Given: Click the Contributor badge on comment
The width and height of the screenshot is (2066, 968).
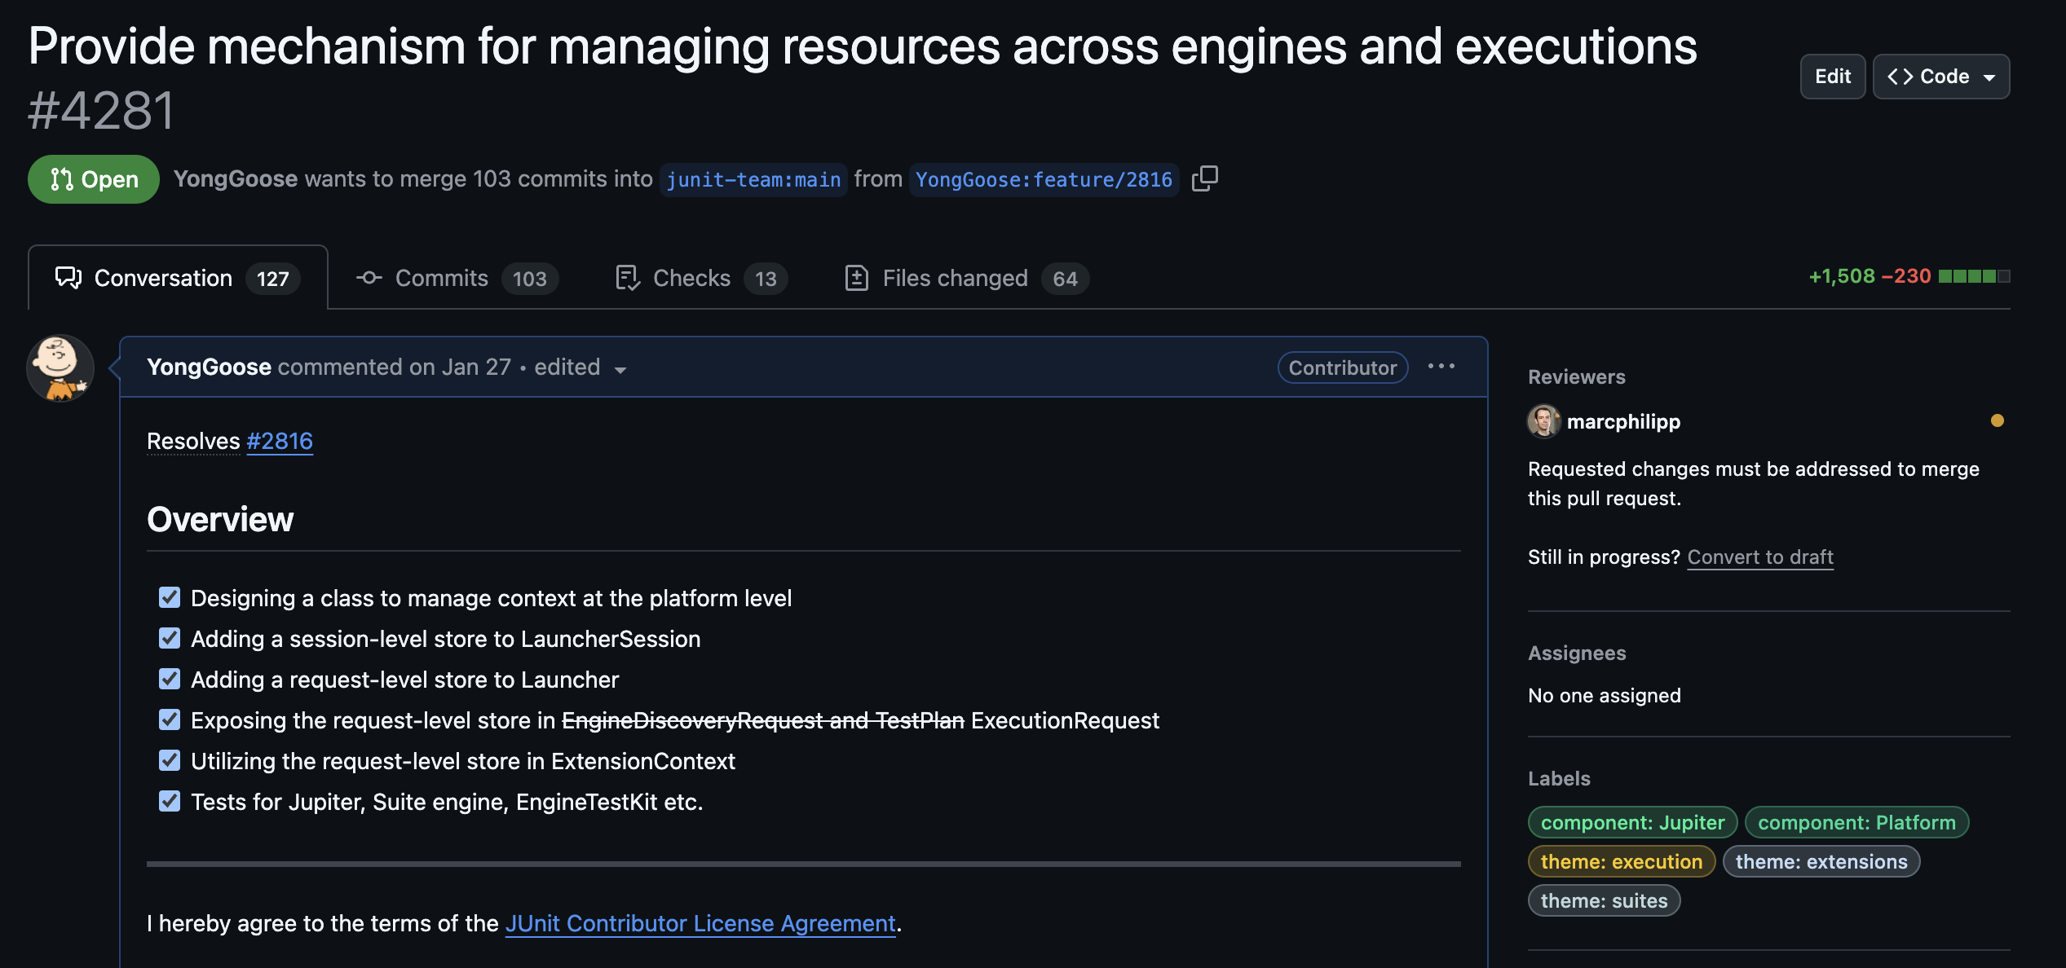Looking at the screenshot, I should (x=1342, y=367).
